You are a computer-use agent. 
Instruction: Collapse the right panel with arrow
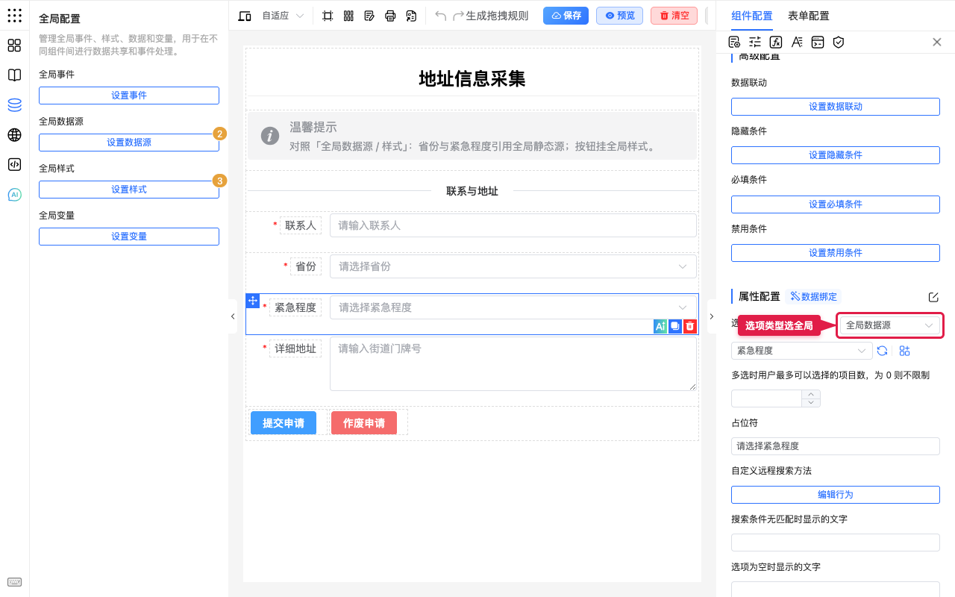pyautogui.click(x=711, y=316)
